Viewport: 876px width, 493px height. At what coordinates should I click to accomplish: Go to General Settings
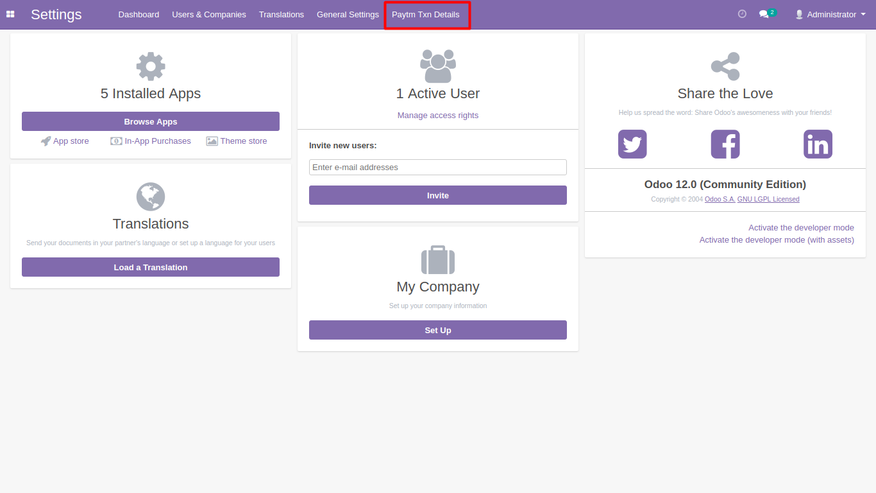tap(348, 14)
